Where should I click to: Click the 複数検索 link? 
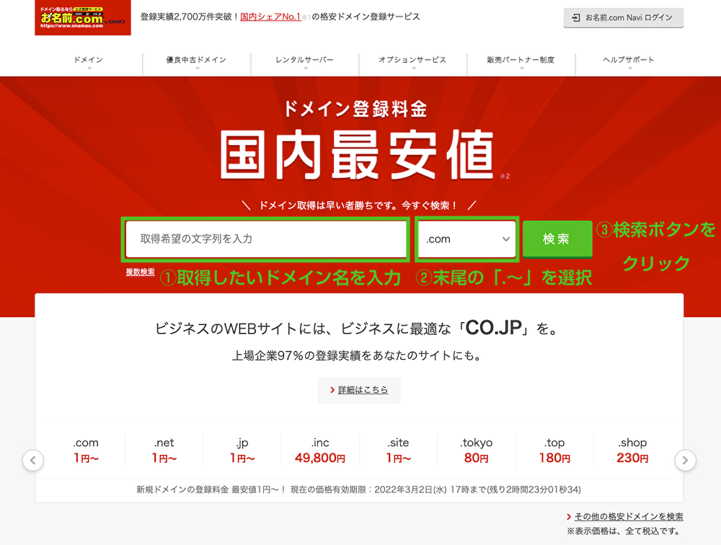[x=140, y=272]
